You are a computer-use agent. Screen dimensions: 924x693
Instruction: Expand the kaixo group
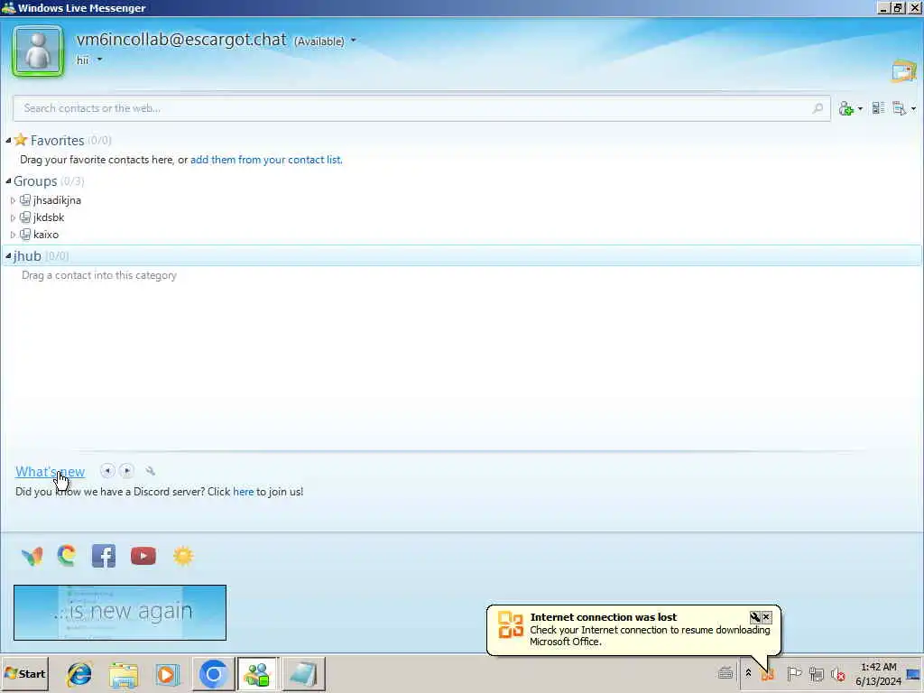pos(13,235)
